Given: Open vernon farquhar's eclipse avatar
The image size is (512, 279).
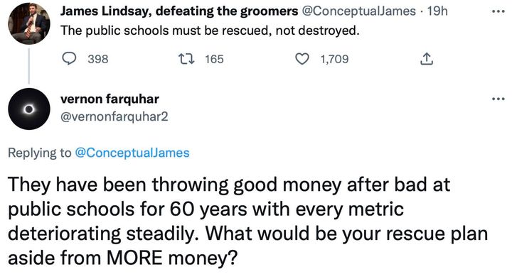Looking at the screenshot, I should coord(29,109).
